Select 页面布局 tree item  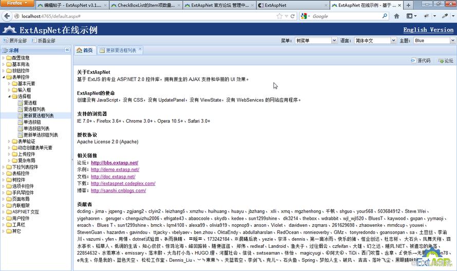(21, 199)
